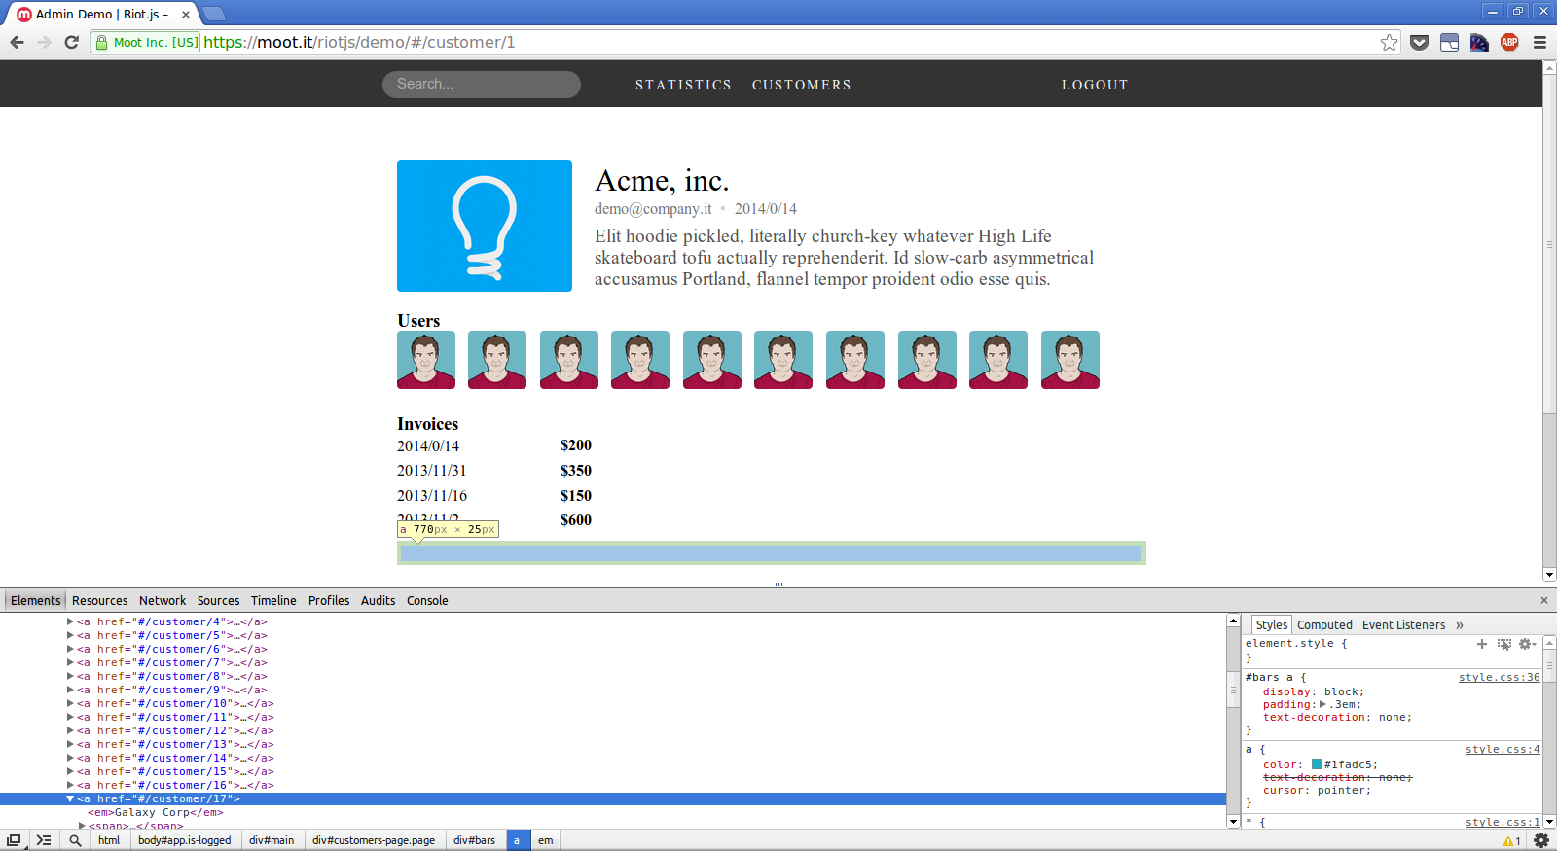Viewport: 1557px width, 851px height.
Task: Switch to the Sources panel
Action: (218, 600)
